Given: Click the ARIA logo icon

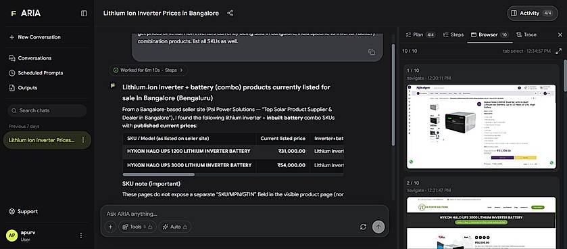Looking at the screenshot, I should click(x=14, y=14).
